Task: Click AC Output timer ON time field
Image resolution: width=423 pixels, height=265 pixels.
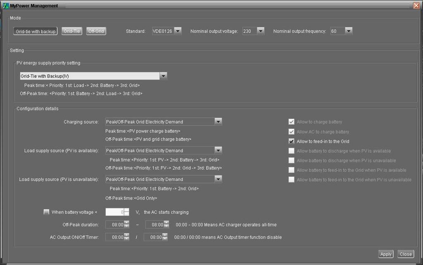Action: click(115, 237)
